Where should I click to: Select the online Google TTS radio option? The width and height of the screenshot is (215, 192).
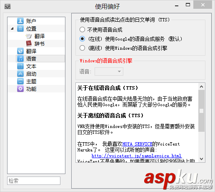(x=82, y=39)
